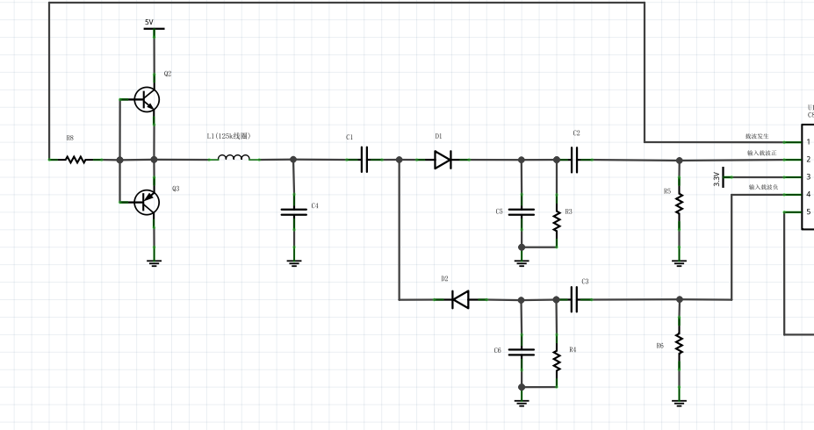The height and width of the screenshot is (430, 814).
Task: Click the junction dot between C1 and D1
Action: 400,160
